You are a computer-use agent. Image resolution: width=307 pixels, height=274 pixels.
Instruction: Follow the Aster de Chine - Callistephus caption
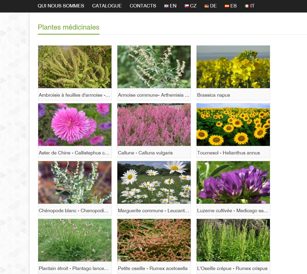point(74,153)
